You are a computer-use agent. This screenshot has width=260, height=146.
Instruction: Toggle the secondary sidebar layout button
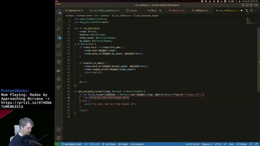click(251, 5)
